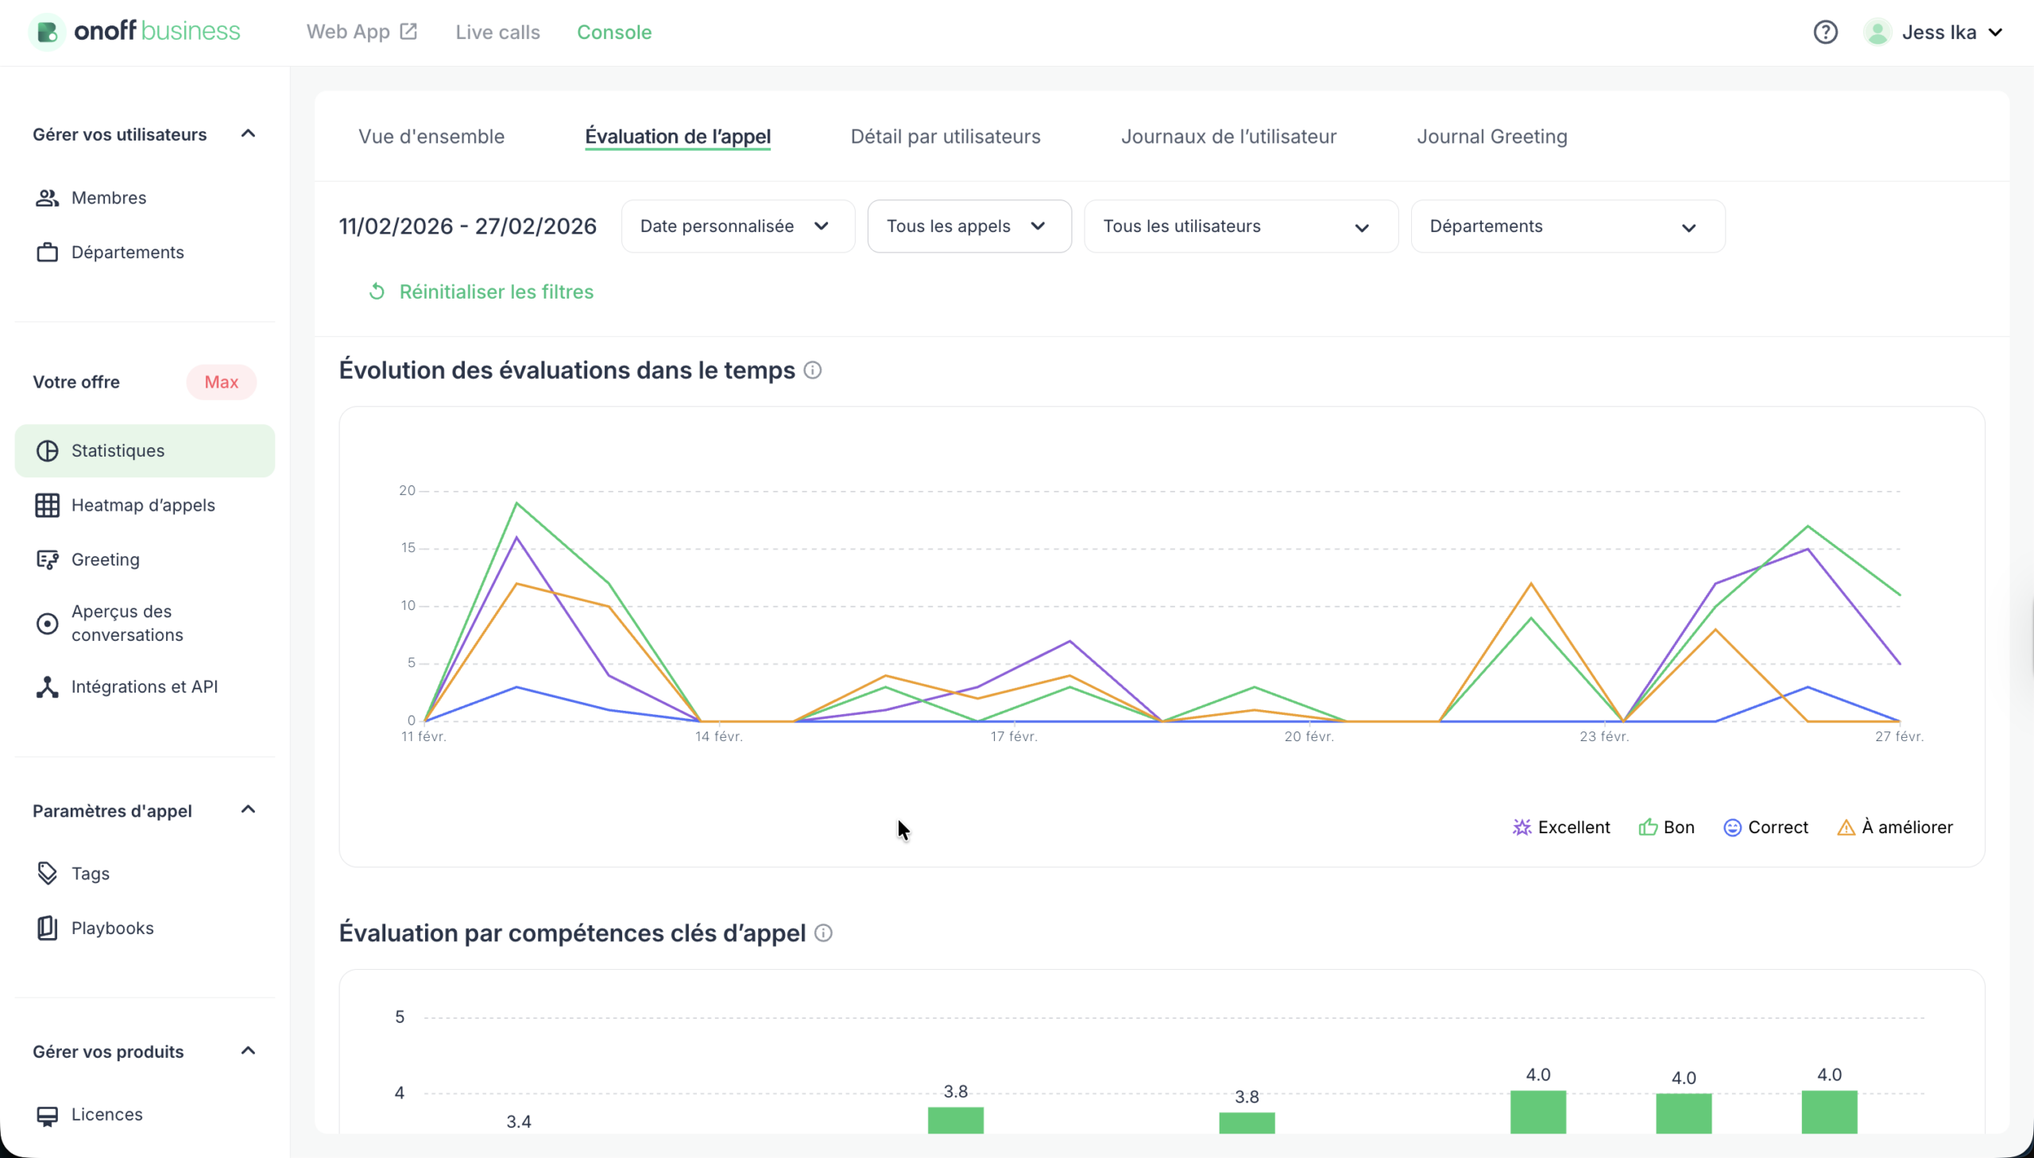The width and height of the screenshot is (2034, 1158).
Task: Collapse the Gérer vos utilisateurs section
Action: point(247,133)
